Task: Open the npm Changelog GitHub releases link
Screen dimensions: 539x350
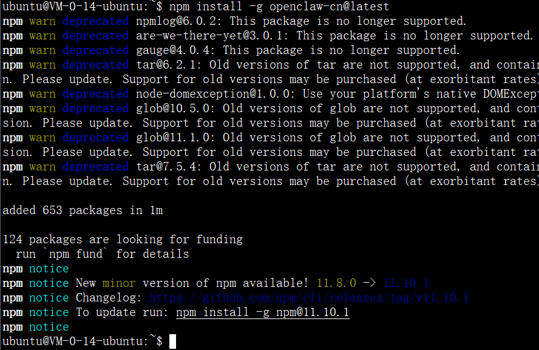Action: tap(309, 298)
